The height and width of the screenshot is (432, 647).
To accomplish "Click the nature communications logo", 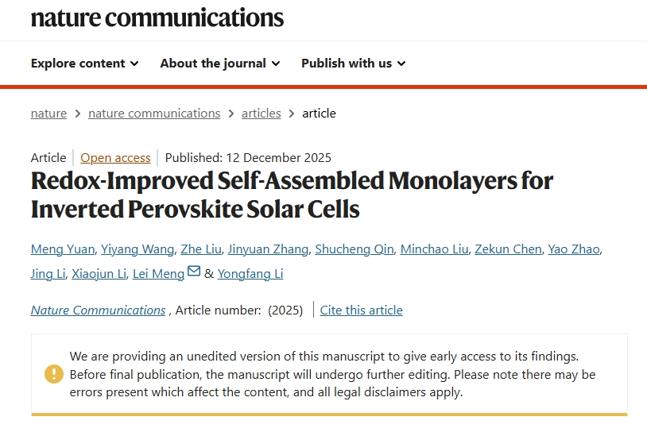I will pos(157,17).
